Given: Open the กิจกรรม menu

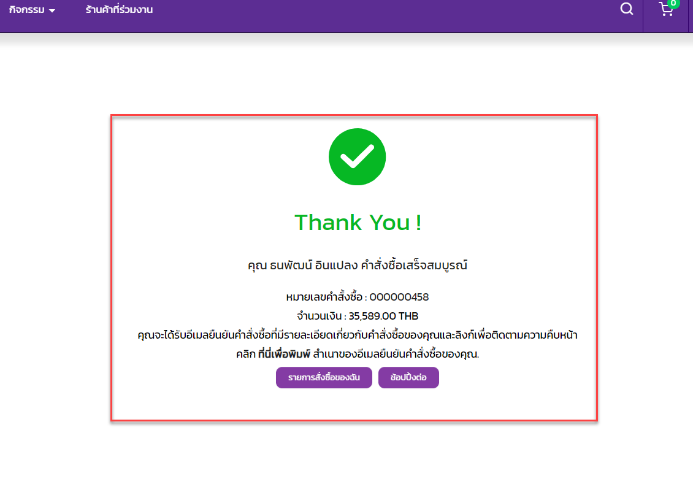Looking at the screenshot, I should [x=27, y=10].
